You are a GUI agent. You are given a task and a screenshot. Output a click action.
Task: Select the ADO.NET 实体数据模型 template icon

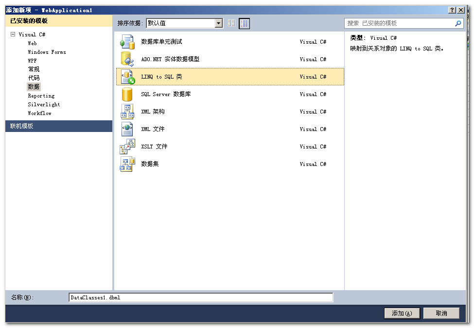[x=127, y=59]
